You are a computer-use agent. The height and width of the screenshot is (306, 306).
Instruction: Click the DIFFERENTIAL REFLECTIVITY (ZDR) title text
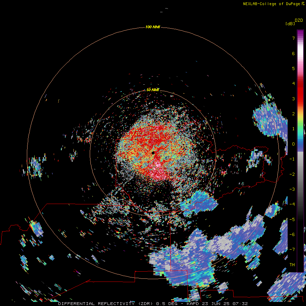[106, 304]
